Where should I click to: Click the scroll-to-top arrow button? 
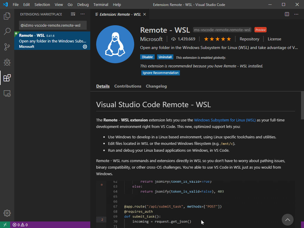(287, 220)
